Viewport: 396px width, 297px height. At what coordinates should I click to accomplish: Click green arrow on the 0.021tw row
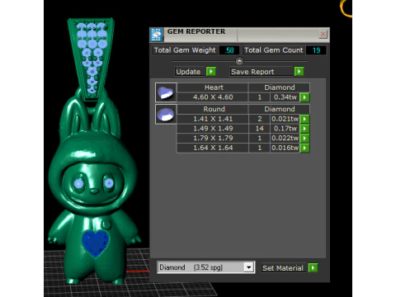(304, 119)
